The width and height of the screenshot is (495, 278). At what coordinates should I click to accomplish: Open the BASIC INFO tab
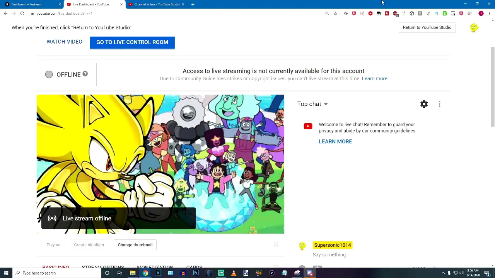click(56, 266)
